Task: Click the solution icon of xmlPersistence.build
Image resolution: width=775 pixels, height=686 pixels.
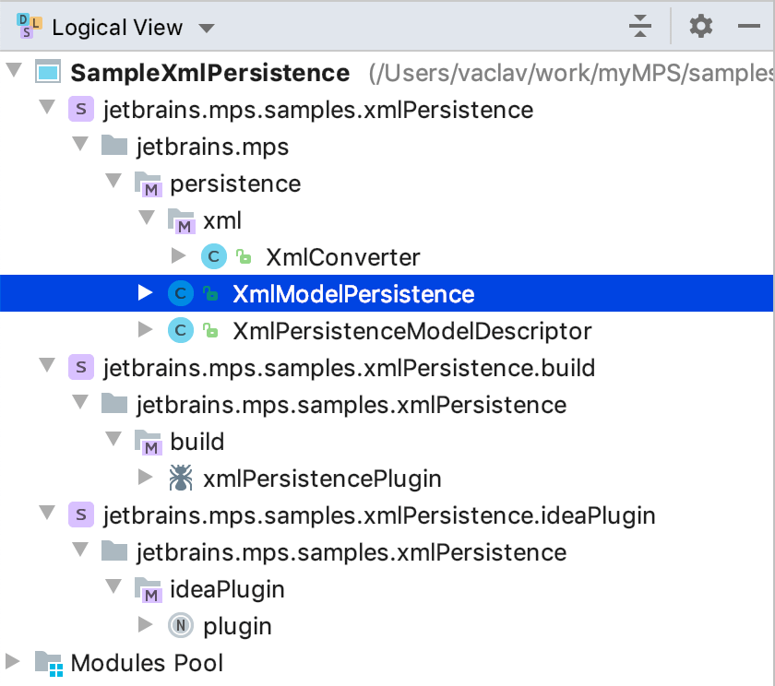Action: point(81,368)
